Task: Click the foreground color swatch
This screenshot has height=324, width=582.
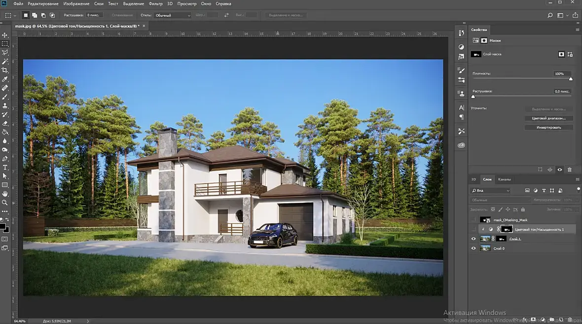Action: pos(2,226)
